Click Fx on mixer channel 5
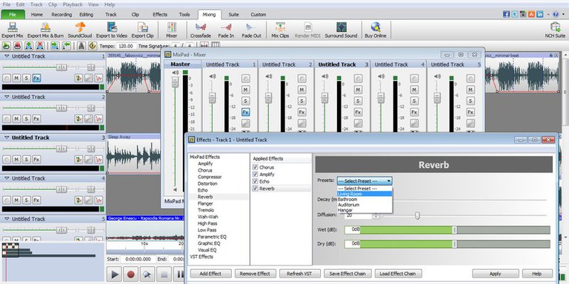Screen dimensions: 569x284 470,112
